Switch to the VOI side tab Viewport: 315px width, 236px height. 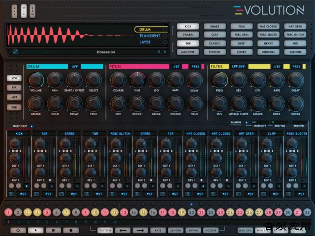click(x=14, y=78)
